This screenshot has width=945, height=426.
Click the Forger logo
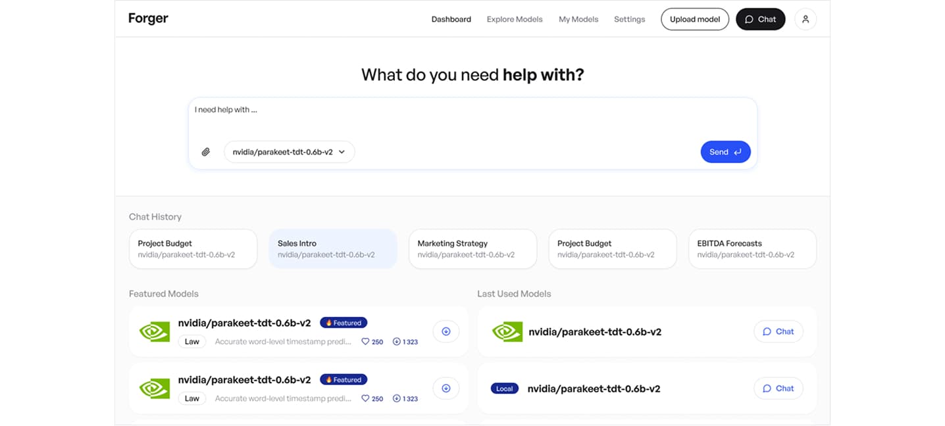pos(148,18)
